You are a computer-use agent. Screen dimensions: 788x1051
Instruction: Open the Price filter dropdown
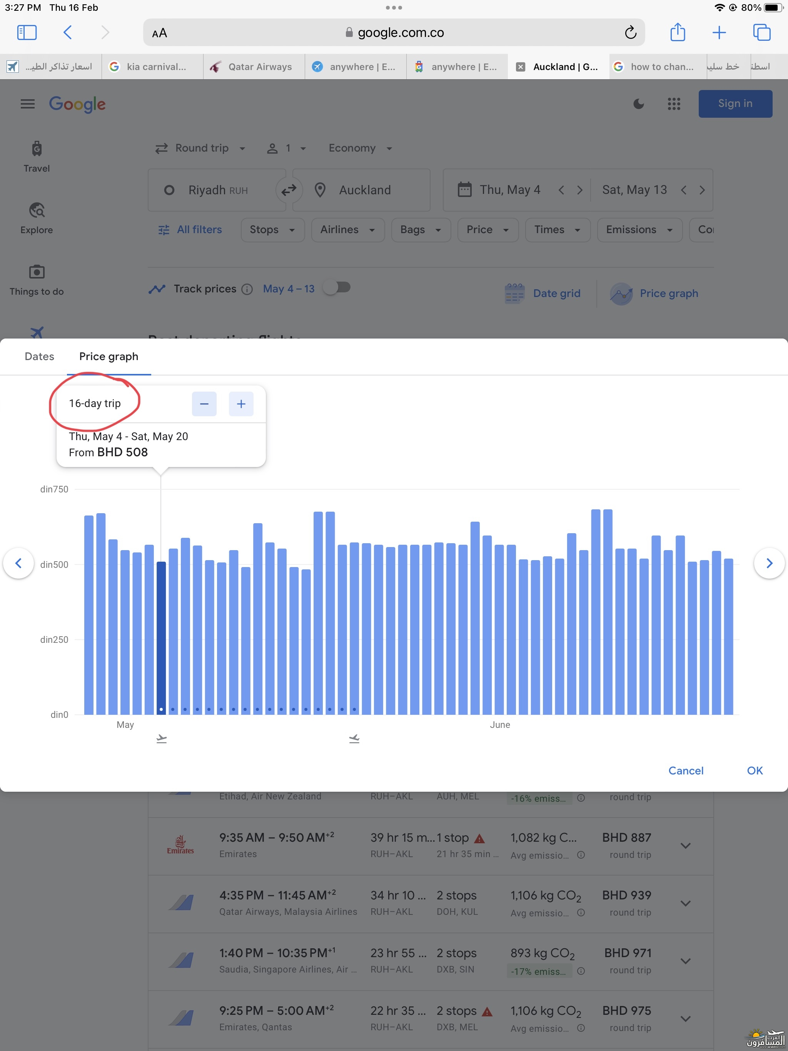click(487, 230)
